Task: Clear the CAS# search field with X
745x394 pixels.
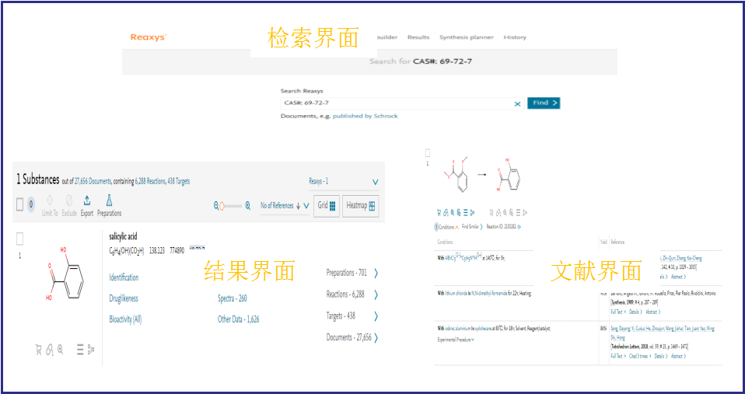Action: (517, 103)
